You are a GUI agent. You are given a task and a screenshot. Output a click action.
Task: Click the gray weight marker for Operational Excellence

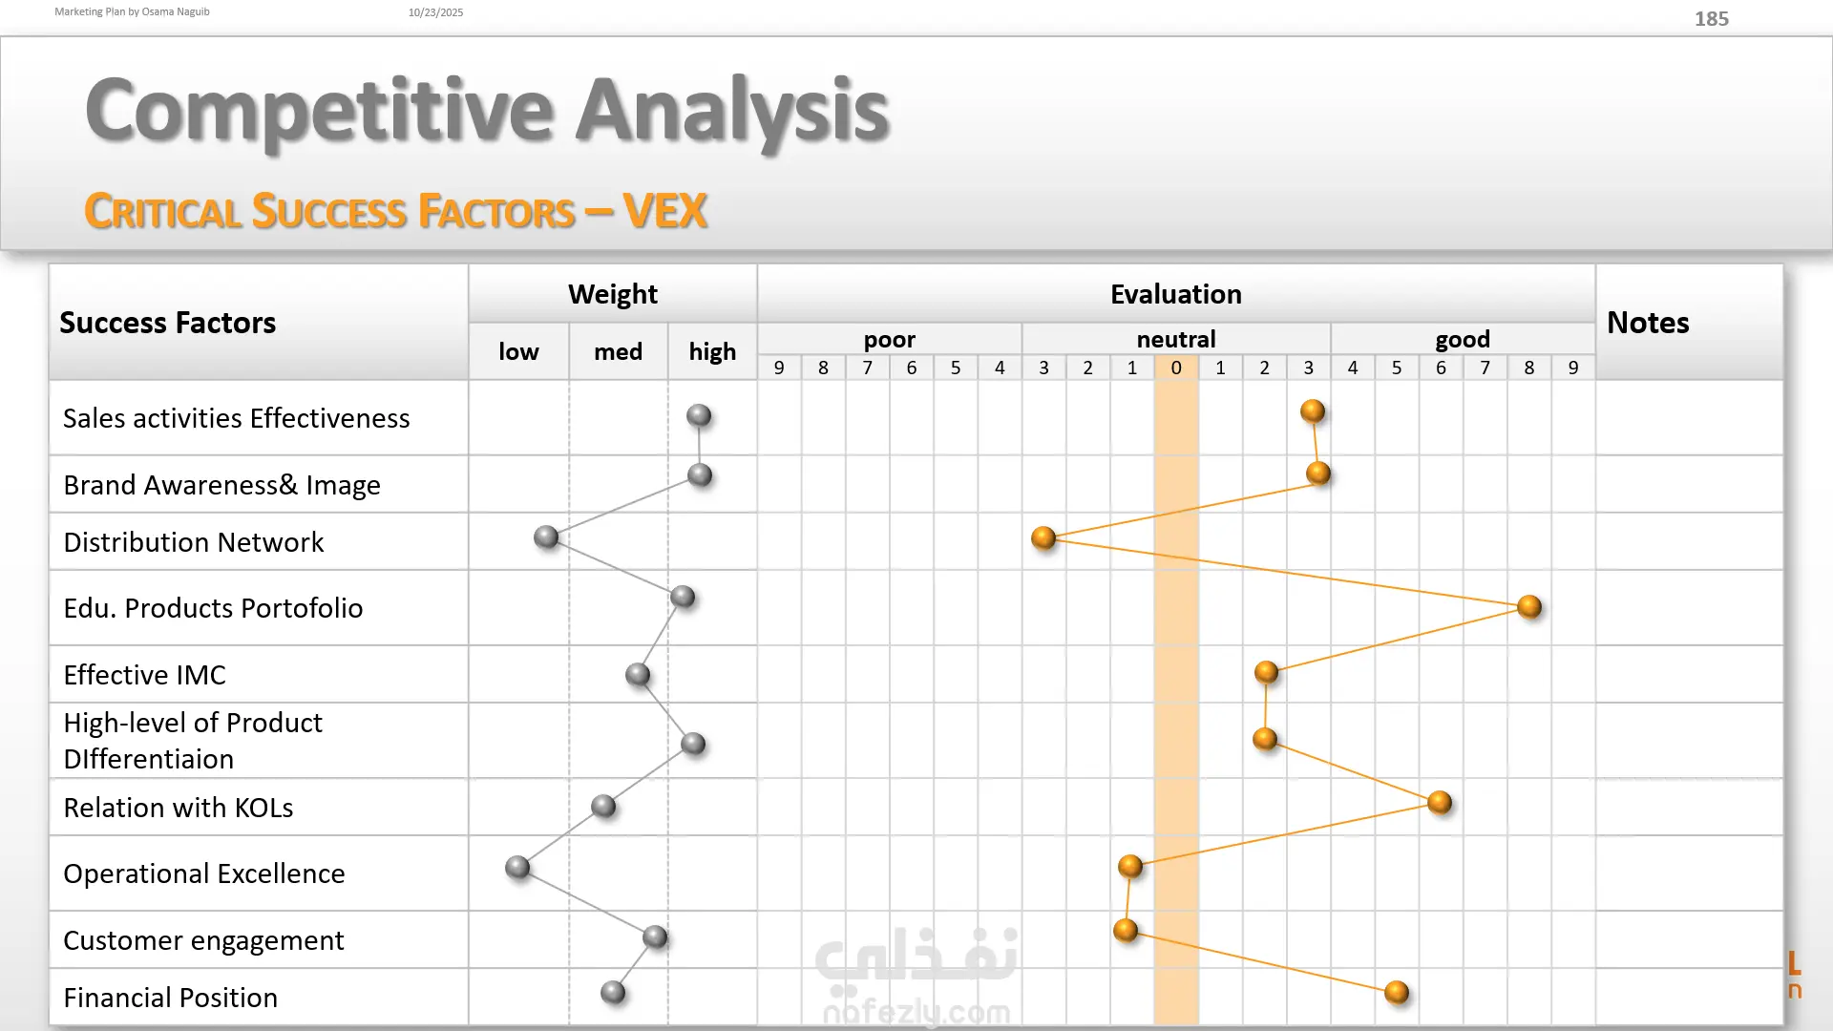click(517, 867)
